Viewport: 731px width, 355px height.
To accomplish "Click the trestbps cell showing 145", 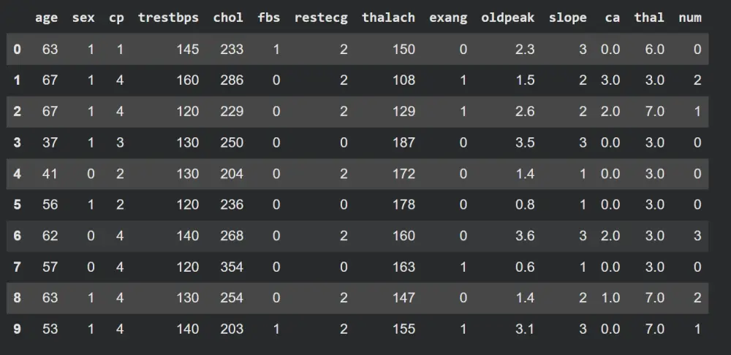I will pos(187,50).
